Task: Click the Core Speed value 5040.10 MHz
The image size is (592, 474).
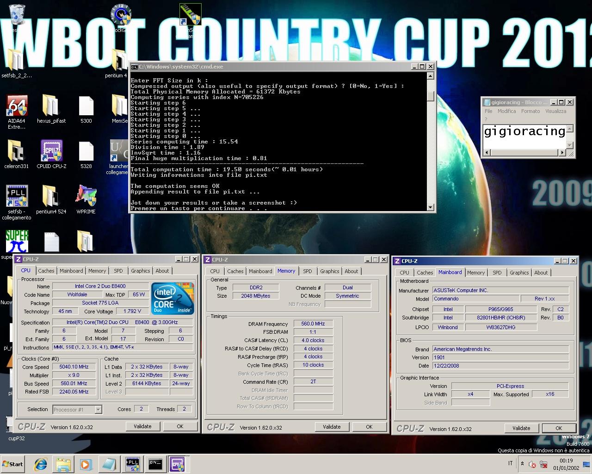Action: point(74,367)
